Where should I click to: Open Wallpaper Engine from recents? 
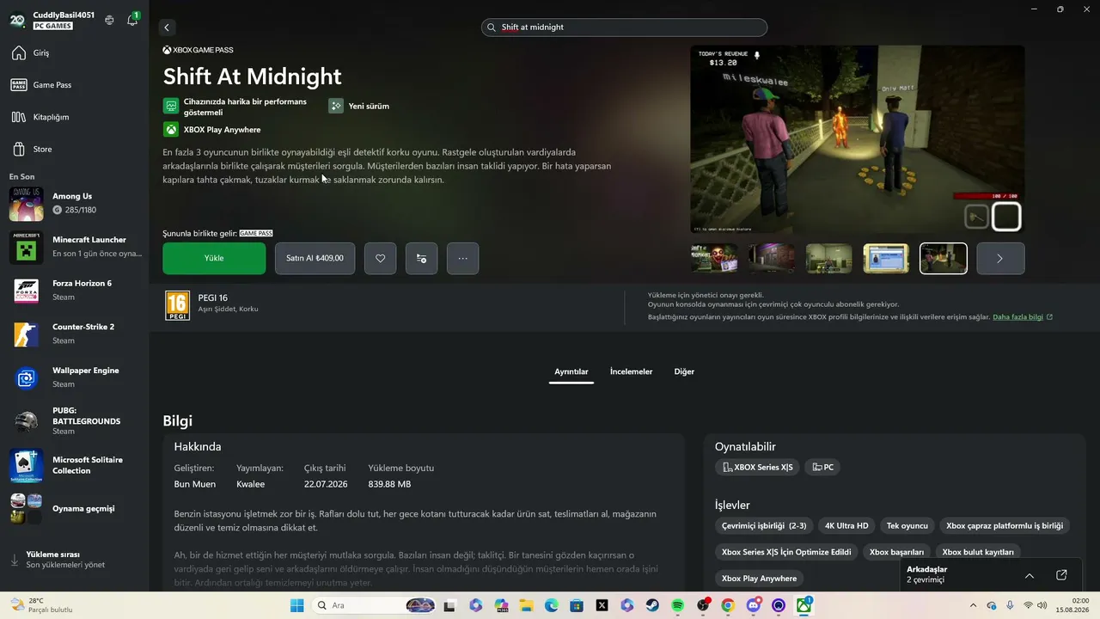click(74, 377)
